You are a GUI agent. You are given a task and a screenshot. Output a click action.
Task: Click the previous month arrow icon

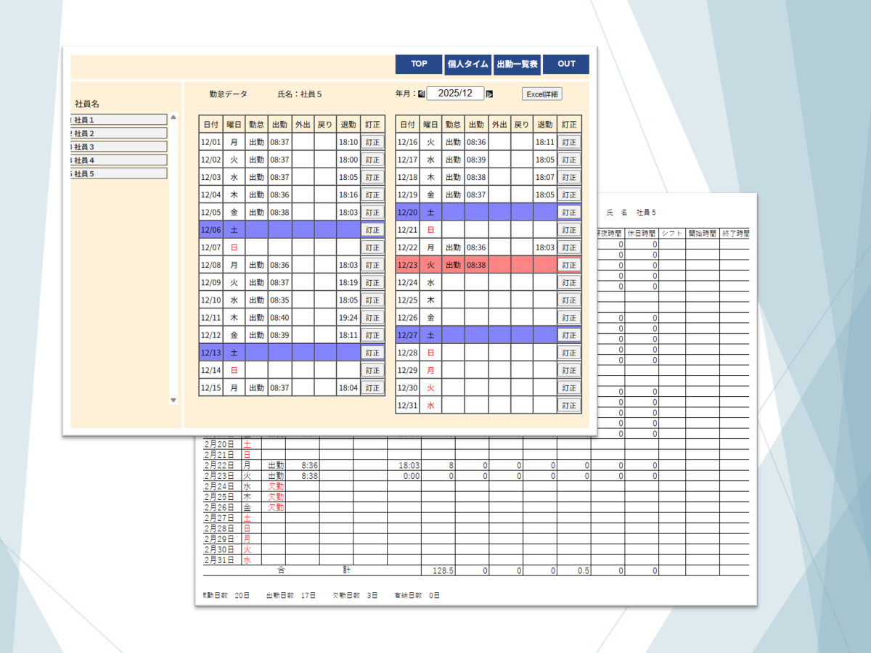coord(422,94)
